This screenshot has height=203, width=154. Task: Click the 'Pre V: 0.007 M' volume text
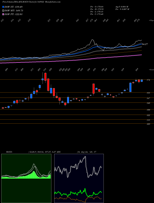pyautogui.click(x=122, y=9)
